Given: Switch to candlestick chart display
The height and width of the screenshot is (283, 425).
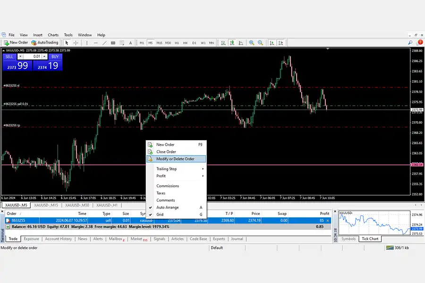Looking at the screenshot, I should tap(232, 43).
